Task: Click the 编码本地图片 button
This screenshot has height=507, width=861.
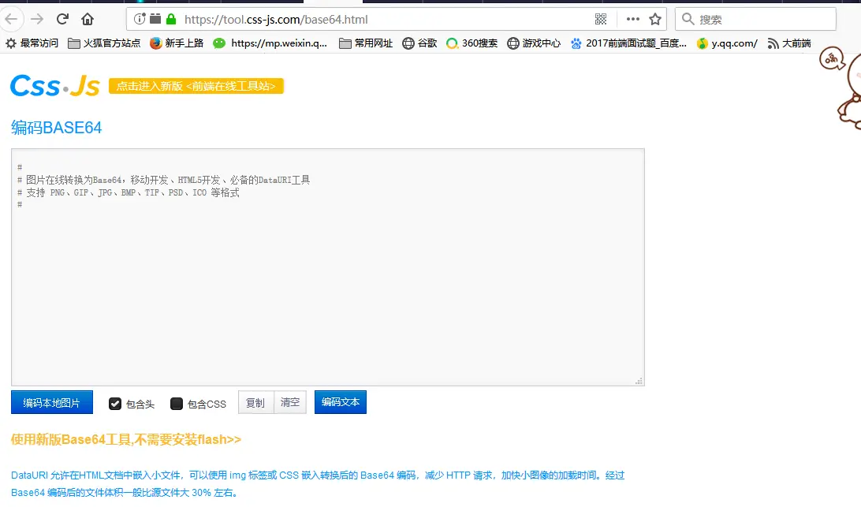Action: [51, 403]
